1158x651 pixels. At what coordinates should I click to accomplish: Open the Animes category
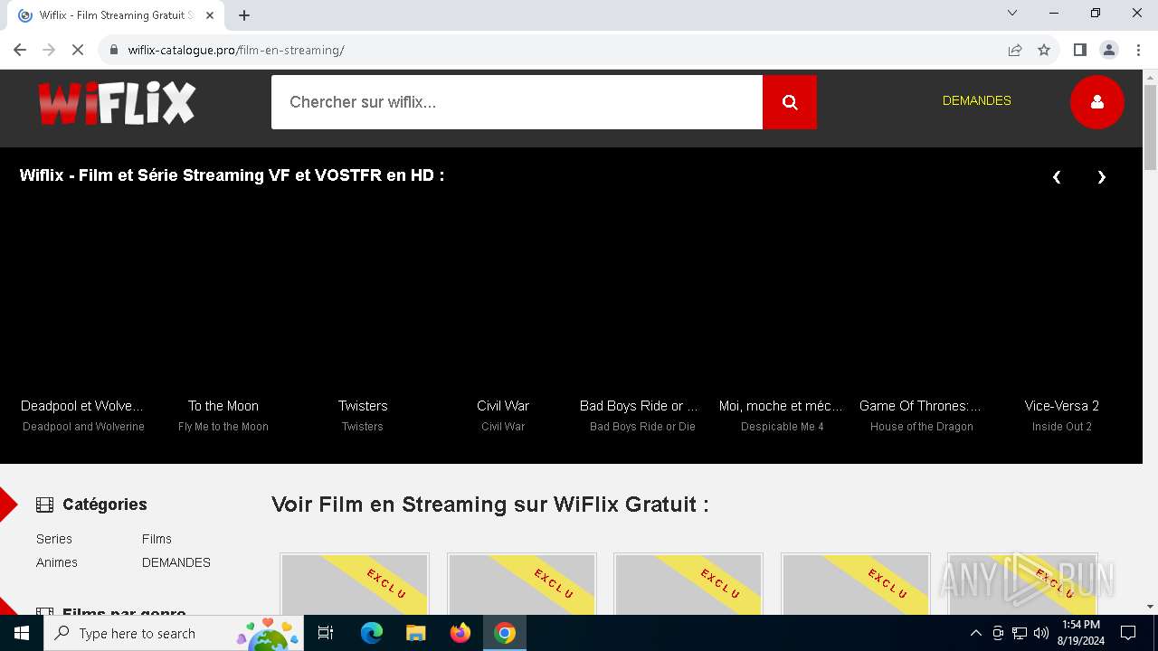point(57,562)
